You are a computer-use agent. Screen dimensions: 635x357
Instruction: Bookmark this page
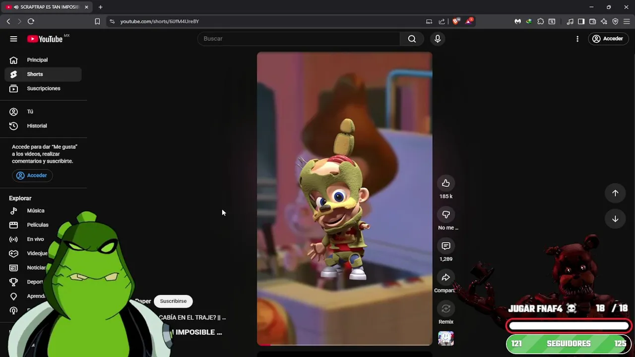tap(97, 21)
